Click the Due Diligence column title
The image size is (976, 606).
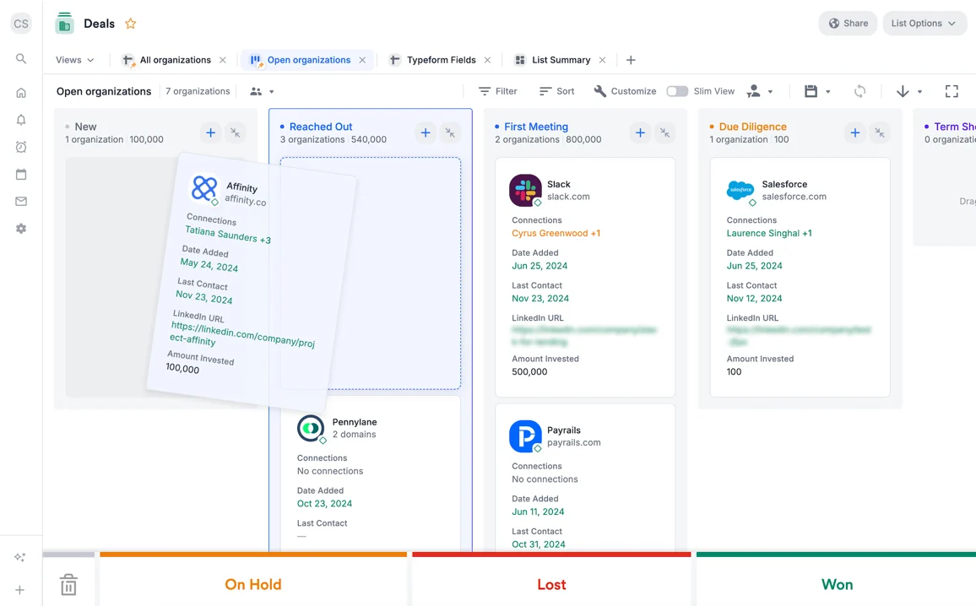752,127
